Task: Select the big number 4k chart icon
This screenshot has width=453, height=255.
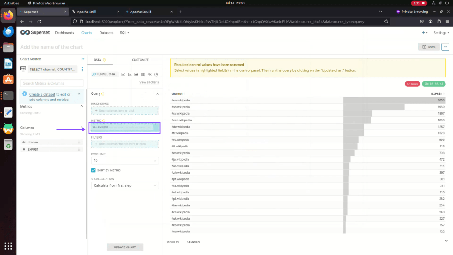Action: pyautogui.click(x=150, y=74)
